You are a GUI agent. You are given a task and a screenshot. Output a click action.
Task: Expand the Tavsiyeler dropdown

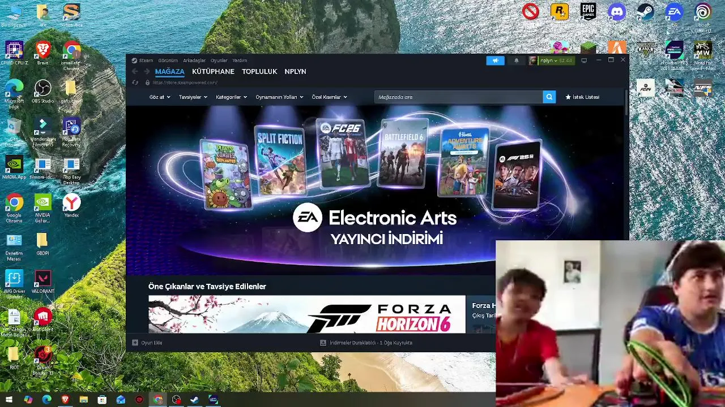[193, 97]
